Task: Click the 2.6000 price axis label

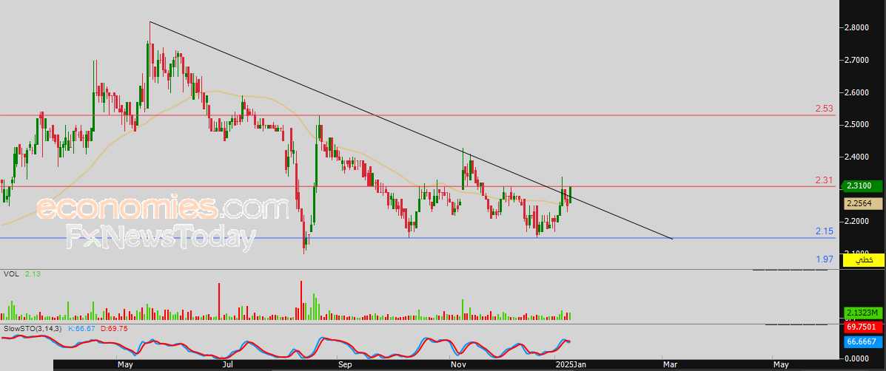Action: pyautogui.click(x=857, y=92)
